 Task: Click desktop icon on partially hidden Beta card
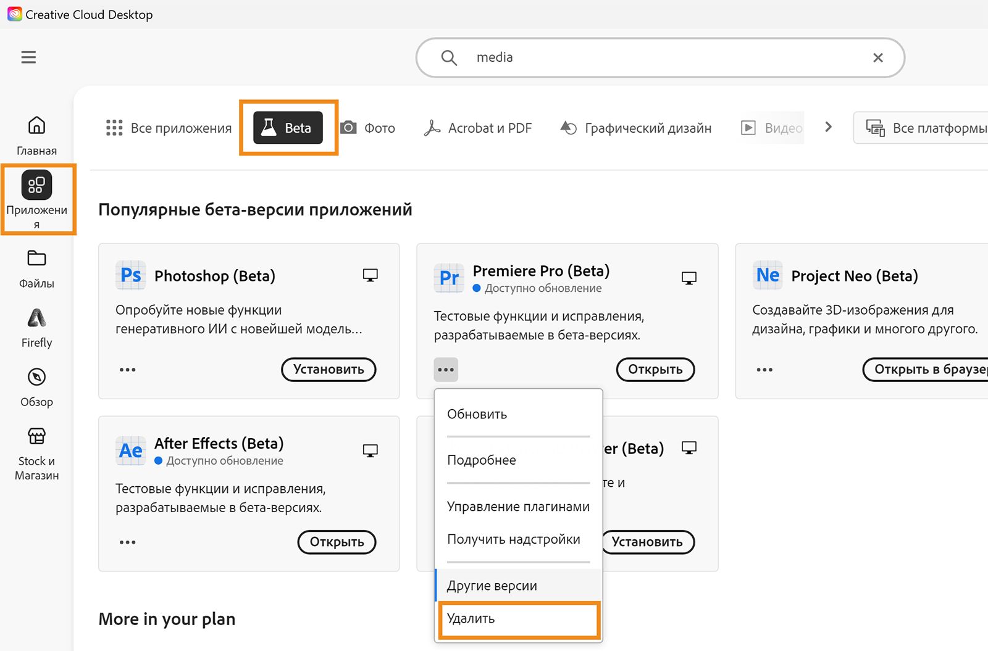point(689,448)
